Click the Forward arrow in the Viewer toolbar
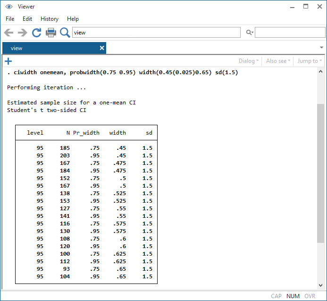The height and width of the screenshot is (301, 327). 23,33
